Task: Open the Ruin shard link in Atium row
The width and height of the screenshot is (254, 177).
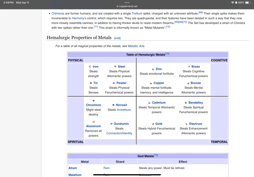Action: [x=107, y=168]
